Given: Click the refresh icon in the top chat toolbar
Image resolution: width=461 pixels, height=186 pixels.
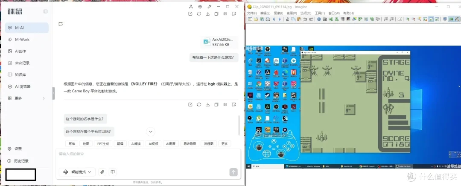Looking at the screenshot, I should coord(199,14).
